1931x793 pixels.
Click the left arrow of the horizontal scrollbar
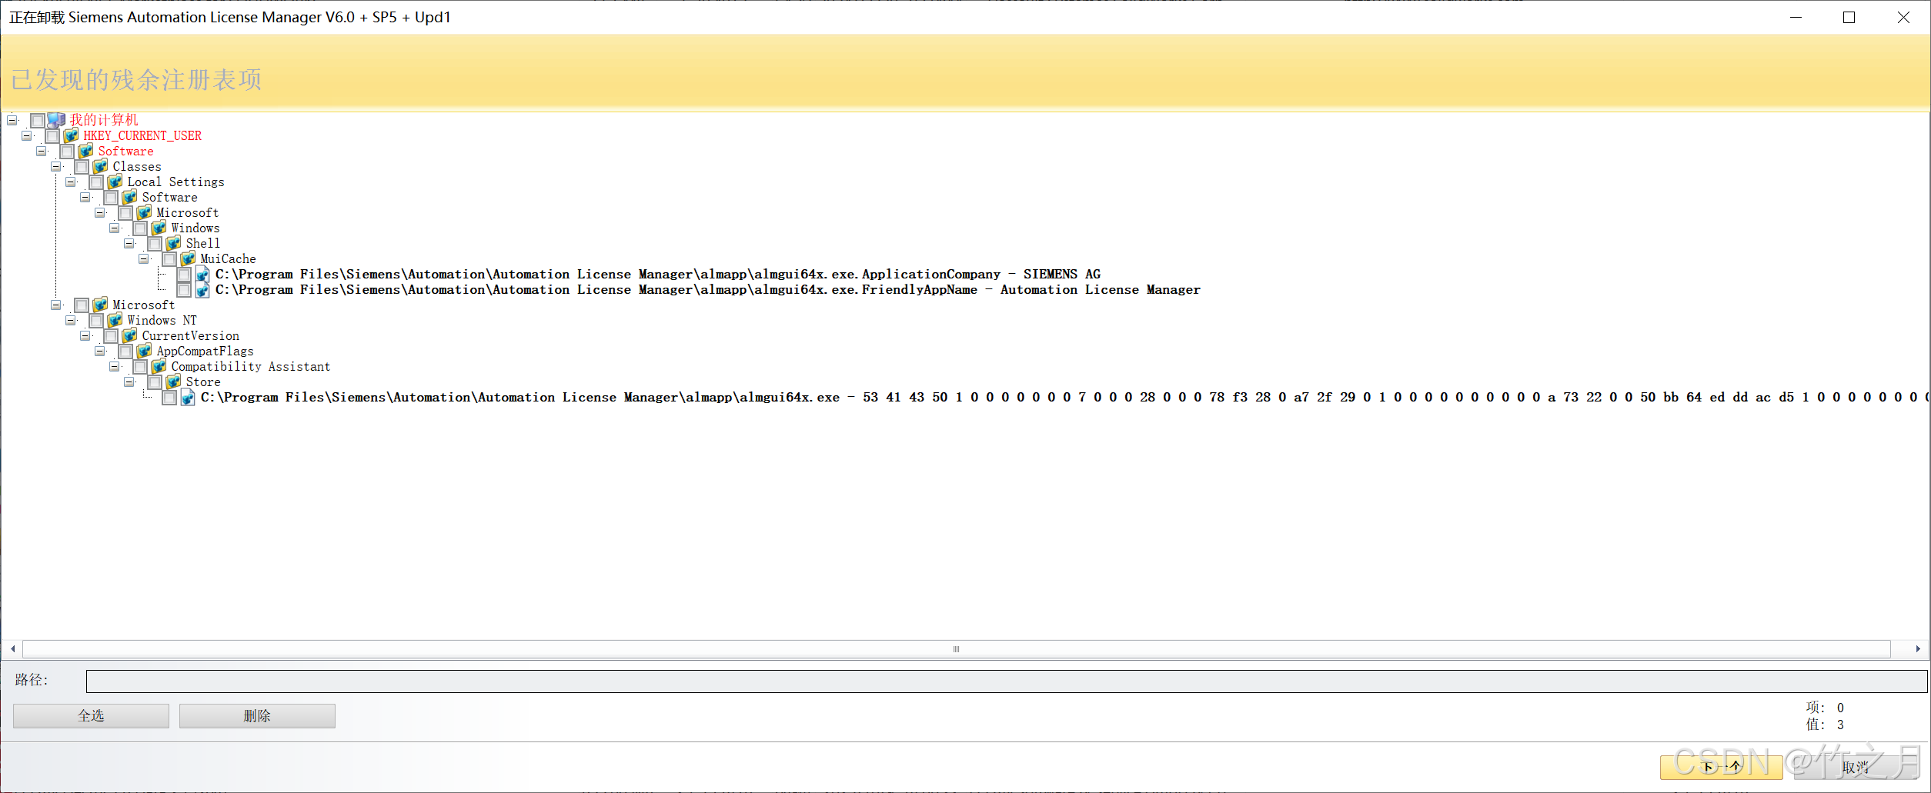click(12, 649)
